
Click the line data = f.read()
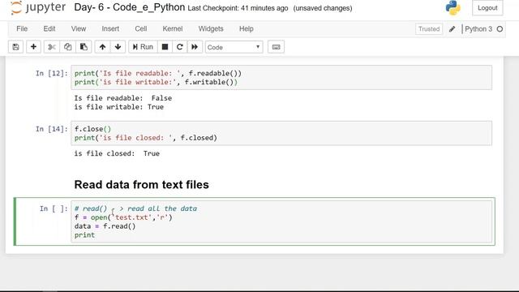tap(105, 226)
